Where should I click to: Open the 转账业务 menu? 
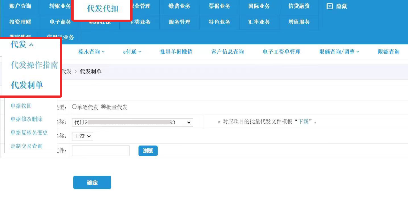60,6
